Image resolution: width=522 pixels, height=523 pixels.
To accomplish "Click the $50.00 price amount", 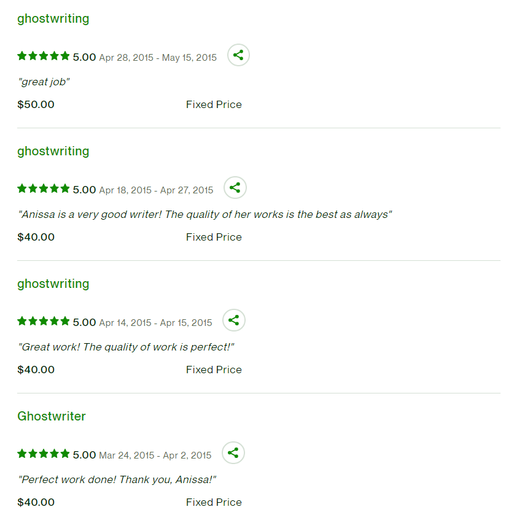I will [x=36, y=104].
